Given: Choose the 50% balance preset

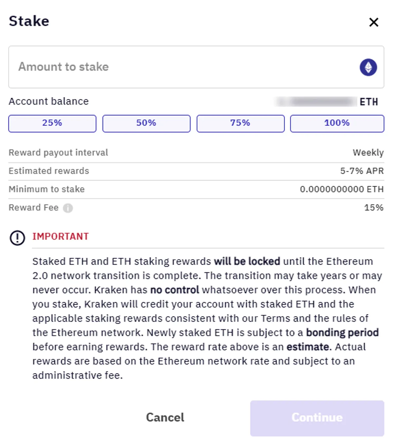Looking at the screenshot, I should click(x=146, y=123).
